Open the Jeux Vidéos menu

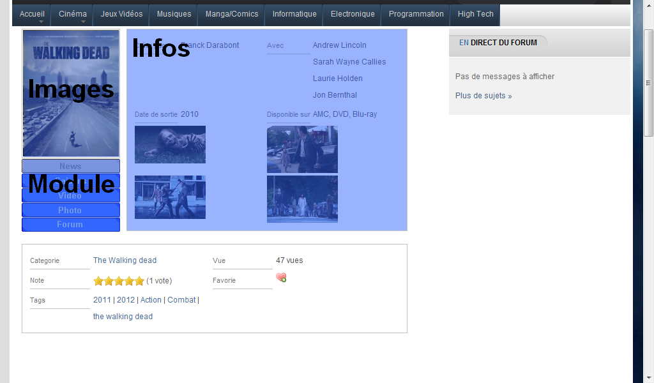click(121, 14)
